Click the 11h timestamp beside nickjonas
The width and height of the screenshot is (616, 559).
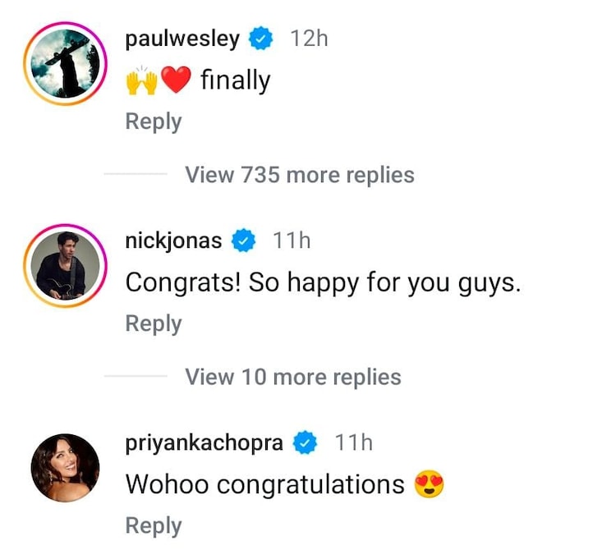tap(292, 241)
